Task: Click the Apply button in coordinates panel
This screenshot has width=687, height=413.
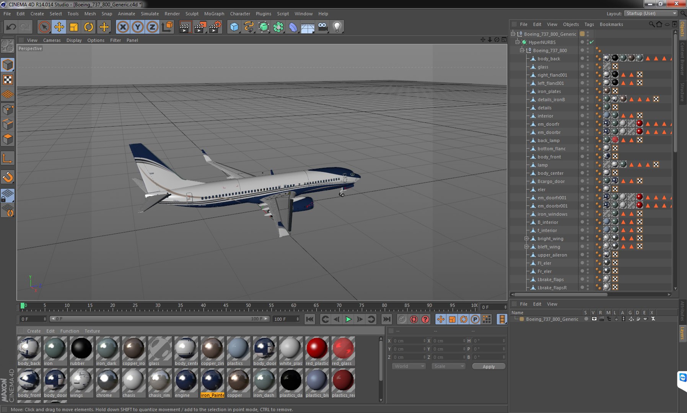Action: point(488,366)
